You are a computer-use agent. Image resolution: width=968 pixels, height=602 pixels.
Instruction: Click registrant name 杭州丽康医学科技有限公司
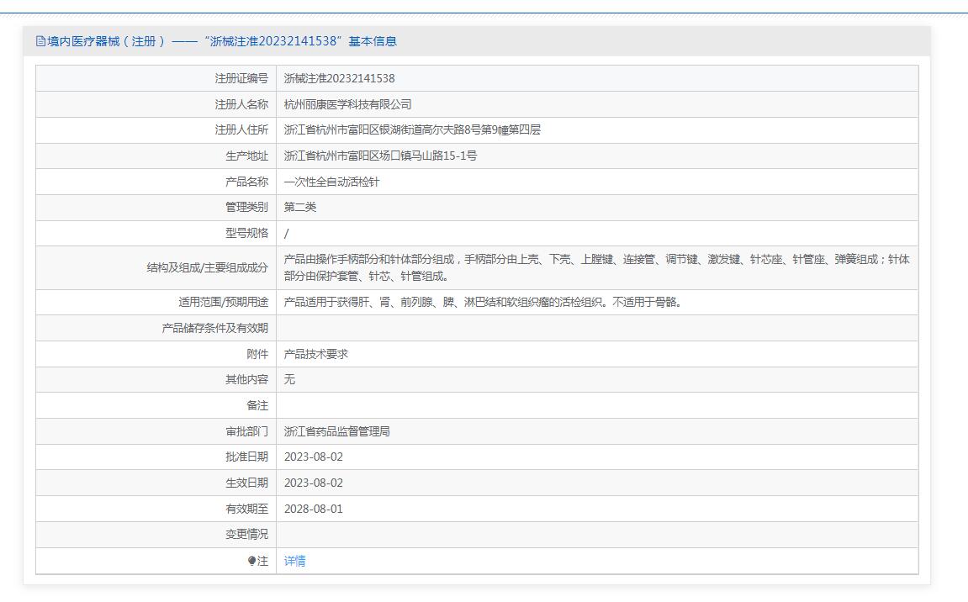(347, 104)
